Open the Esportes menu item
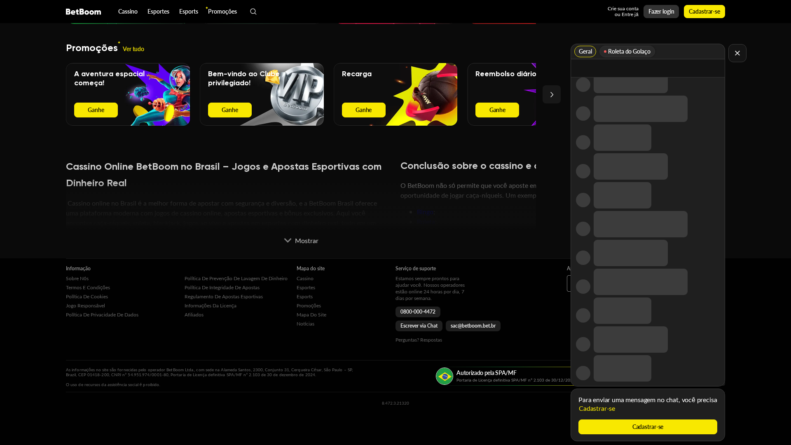The image size is (791, 445). (158, 12)
